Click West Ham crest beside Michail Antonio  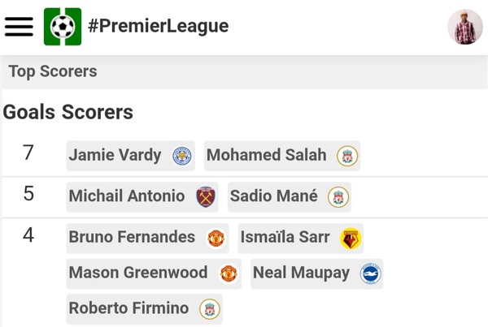point(206,196)
